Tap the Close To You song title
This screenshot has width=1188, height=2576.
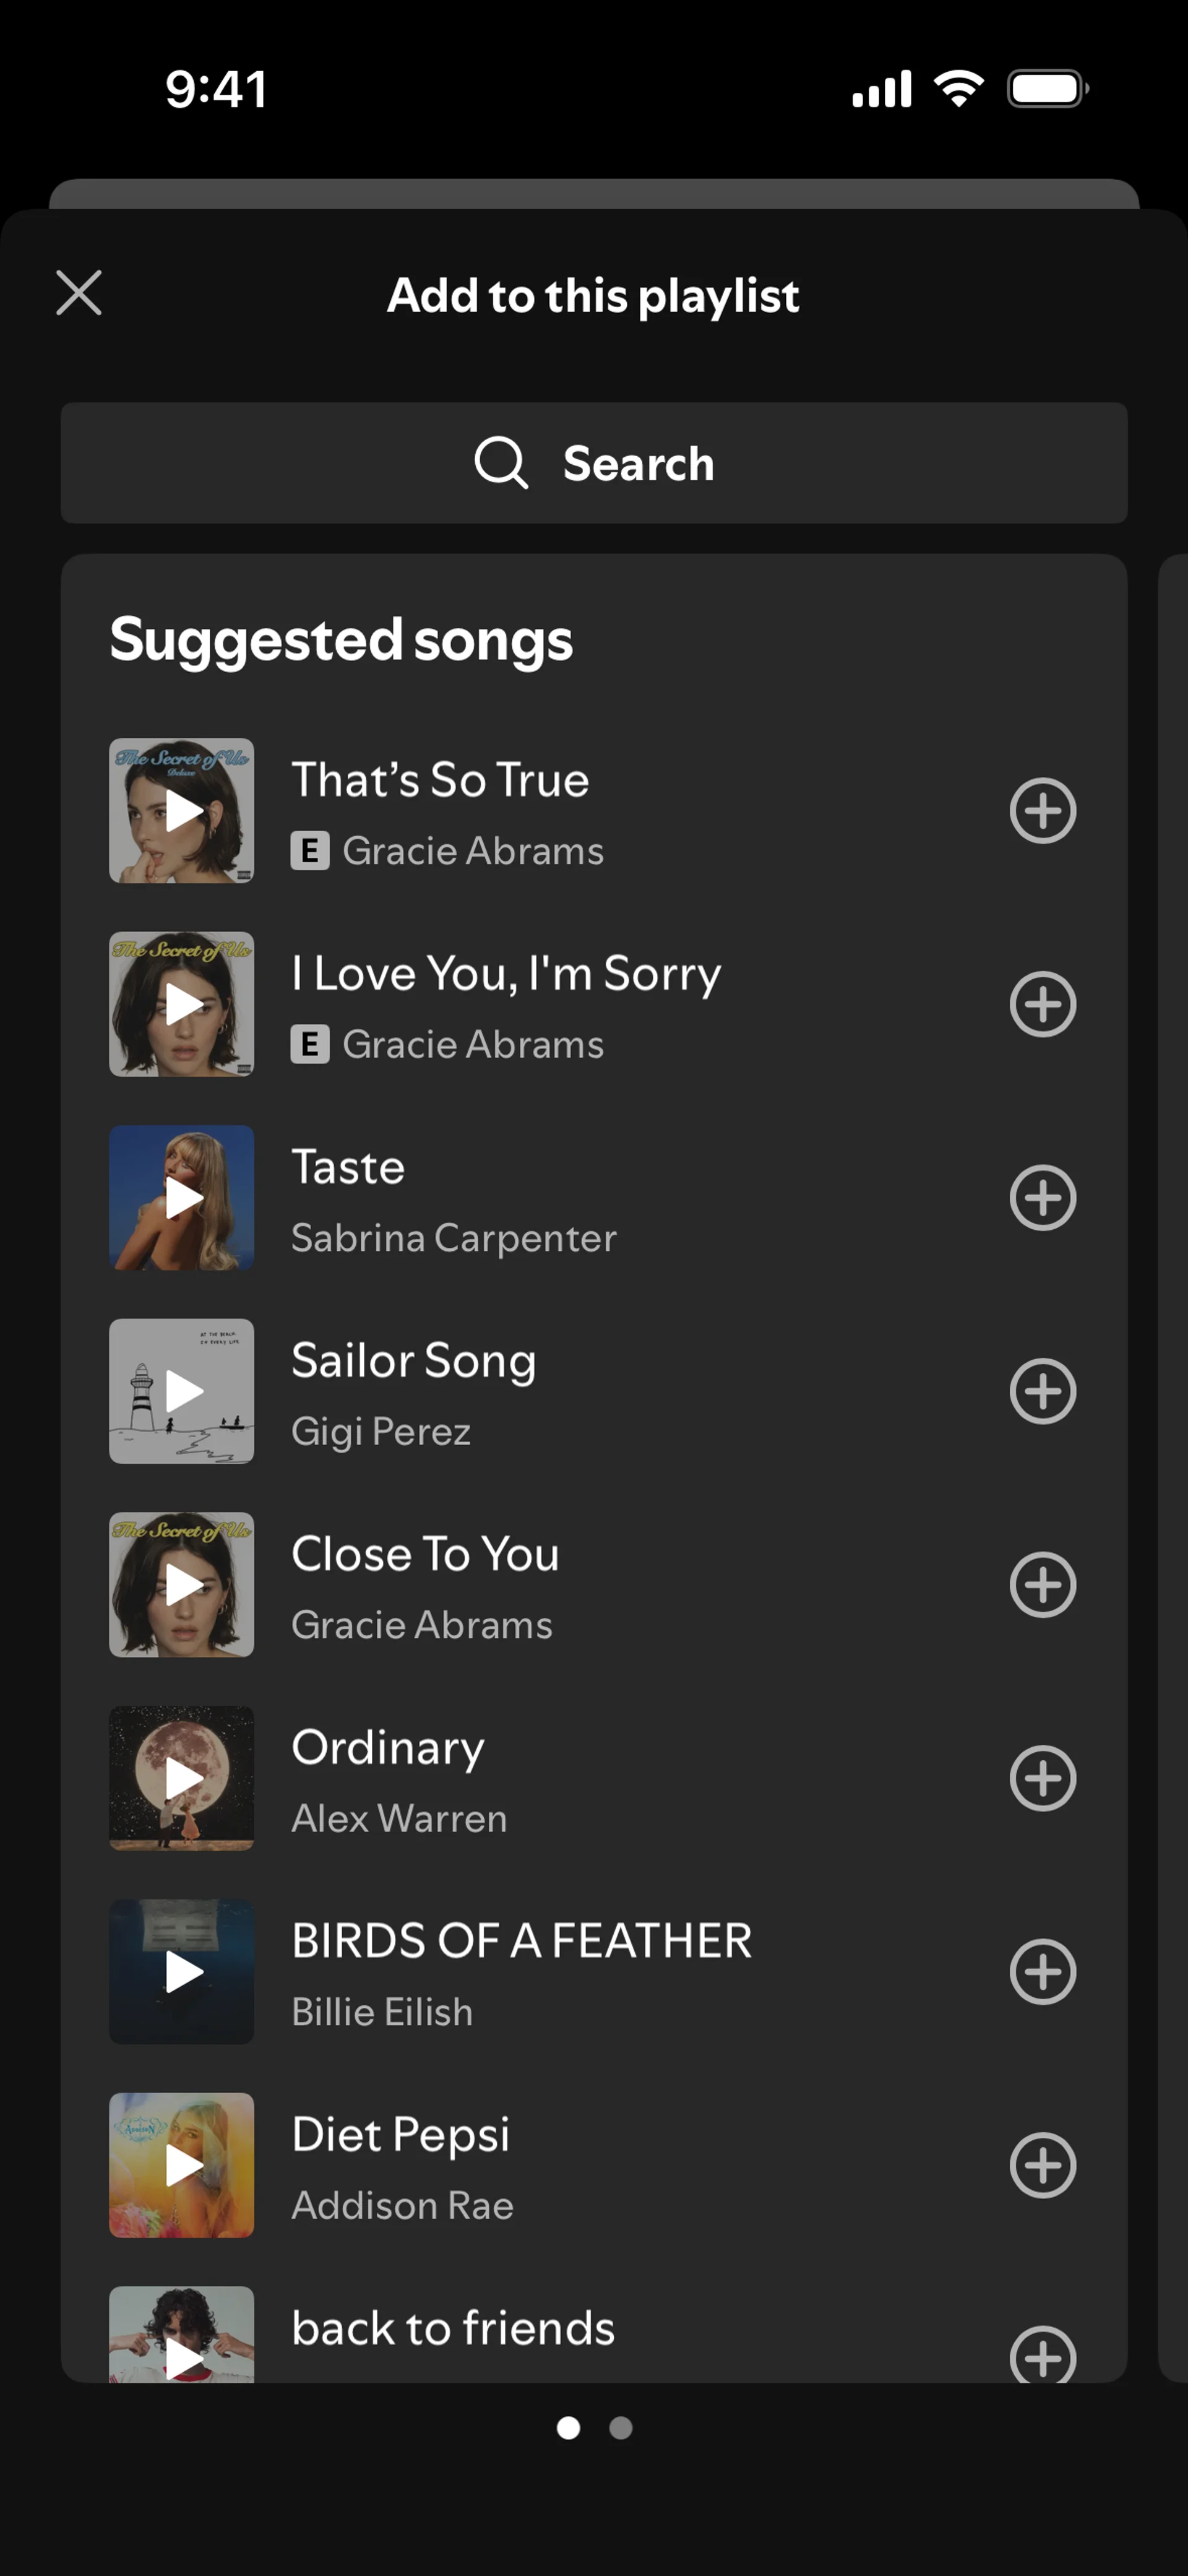click(x=425, y=1554)
